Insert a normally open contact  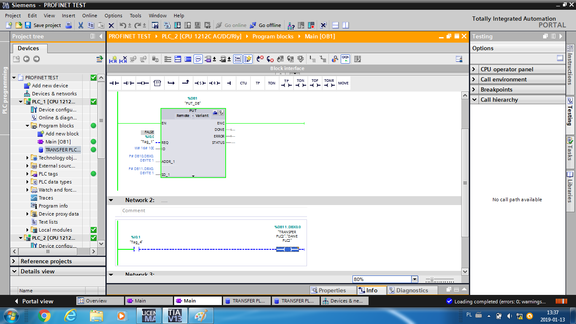click(114, 83)
